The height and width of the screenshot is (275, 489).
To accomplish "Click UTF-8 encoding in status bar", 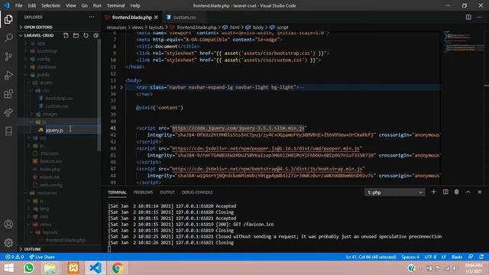I will (430, 257).
